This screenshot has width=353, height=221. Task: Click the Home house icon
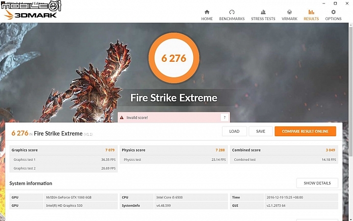tap(207, 12)
